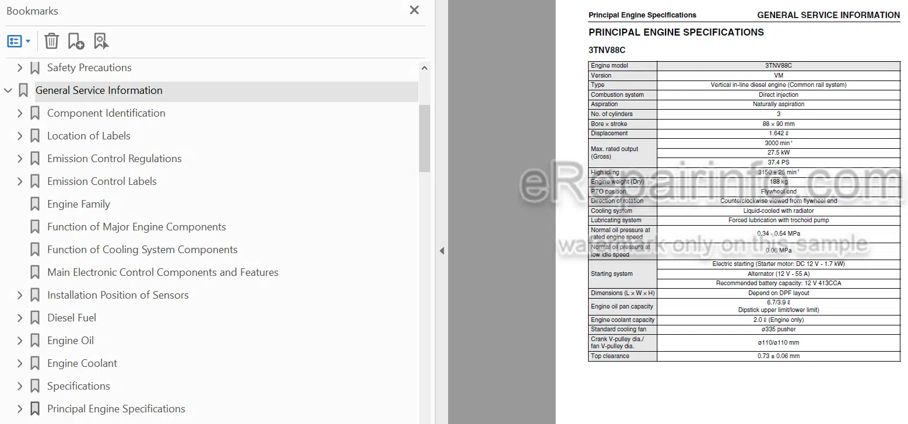Viewport: 908px width, 424px height.
Task: Click the '88 × 90 mm' table value
Action: click(x=779, y=124)
